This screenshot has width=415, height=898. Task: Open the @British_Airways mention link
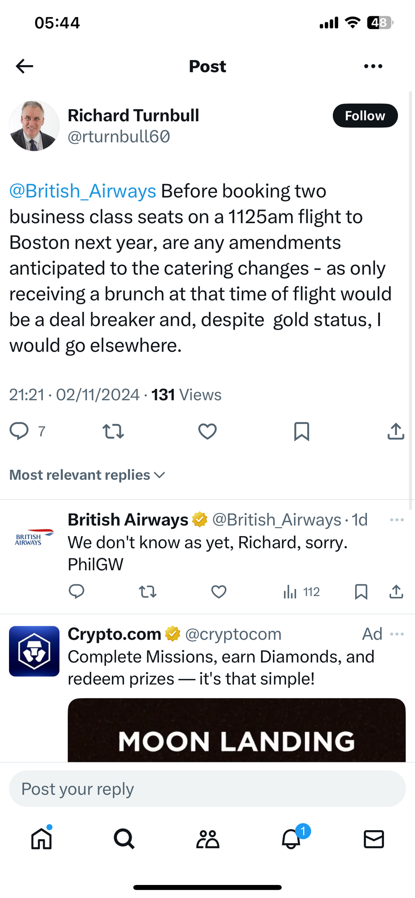(83, 191)
